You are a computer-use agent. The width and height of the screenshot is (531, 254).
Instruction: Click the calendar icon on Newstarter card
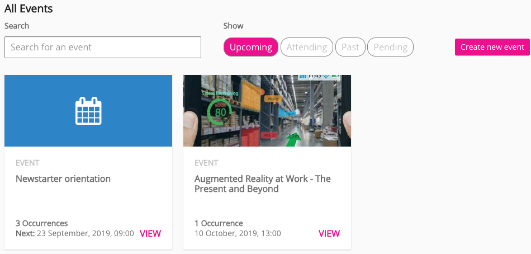[88, 111]
